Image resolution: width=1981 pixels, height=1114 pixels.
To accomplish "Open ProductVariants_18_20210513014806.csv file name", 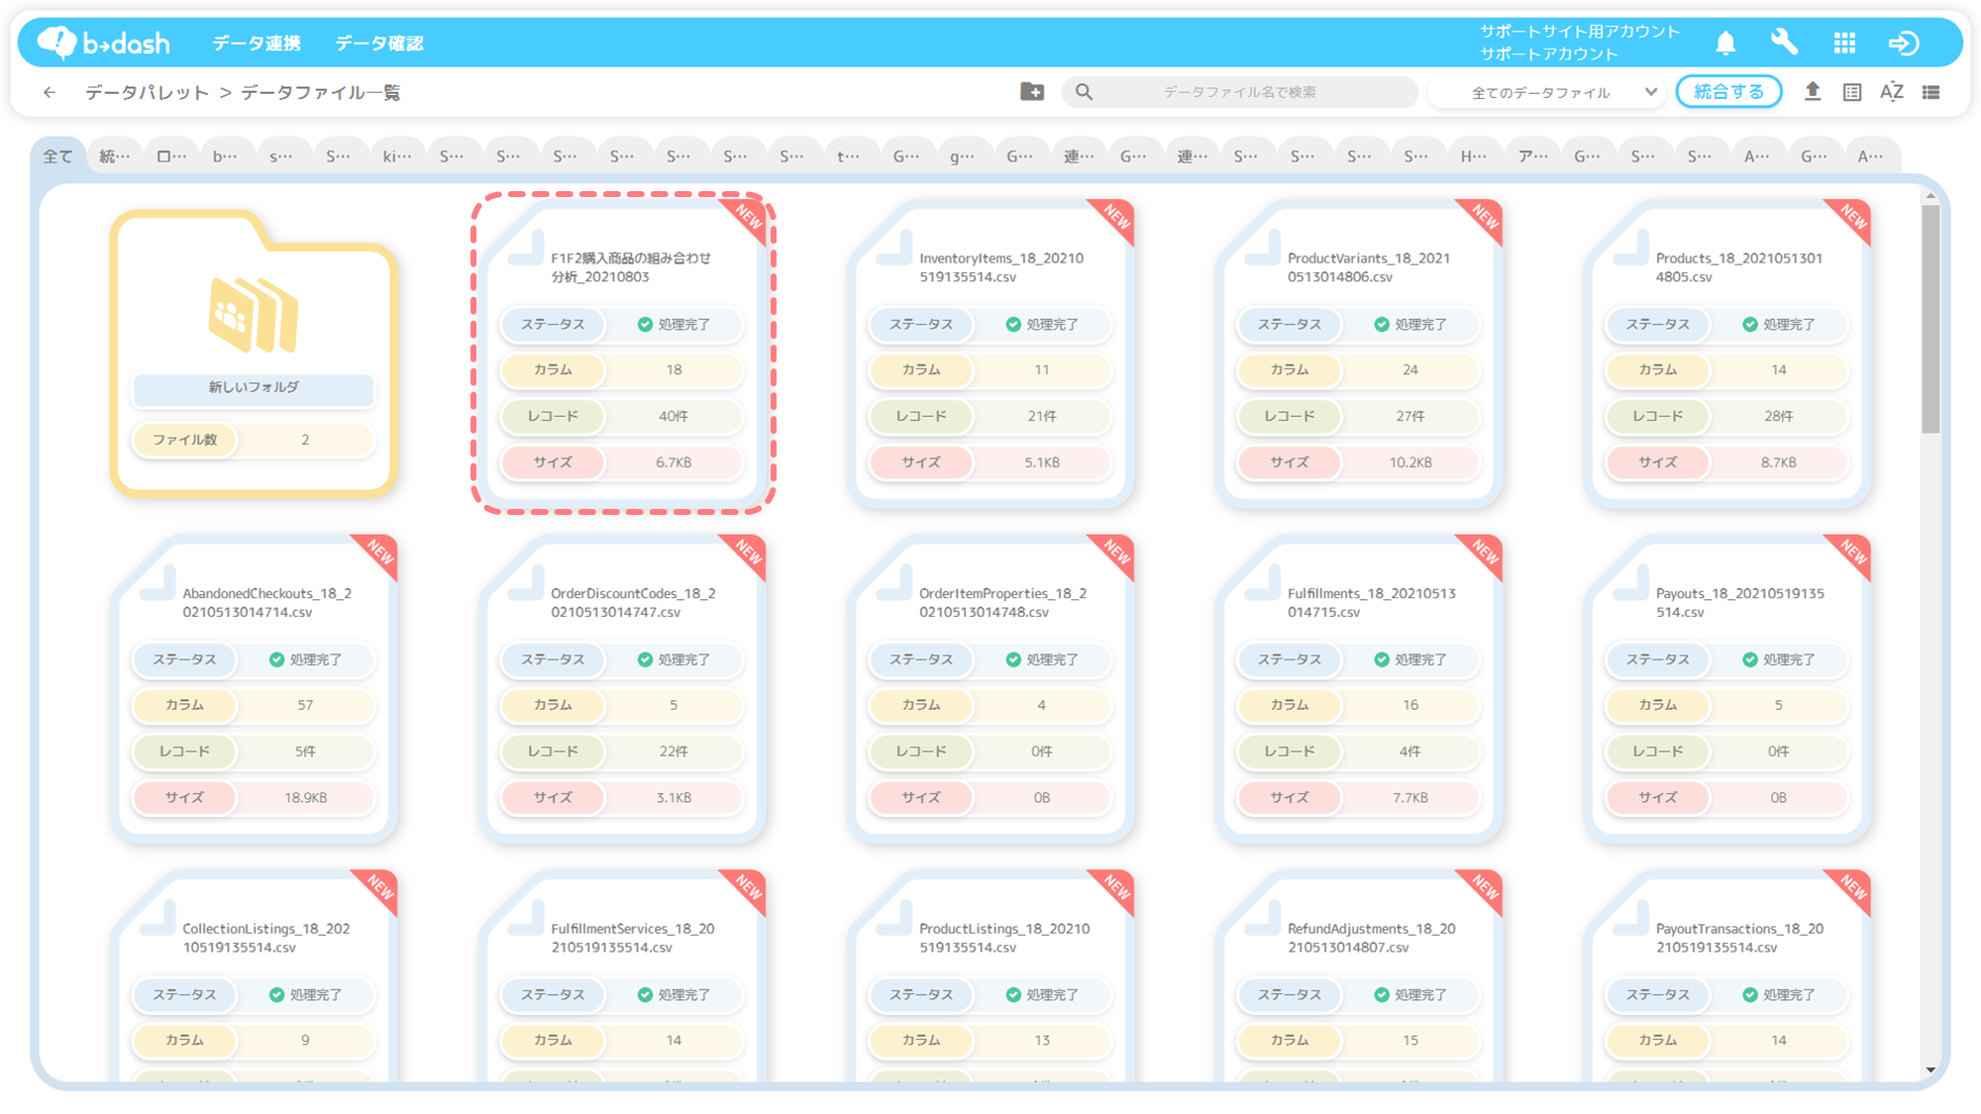I will click(1369, 267).
